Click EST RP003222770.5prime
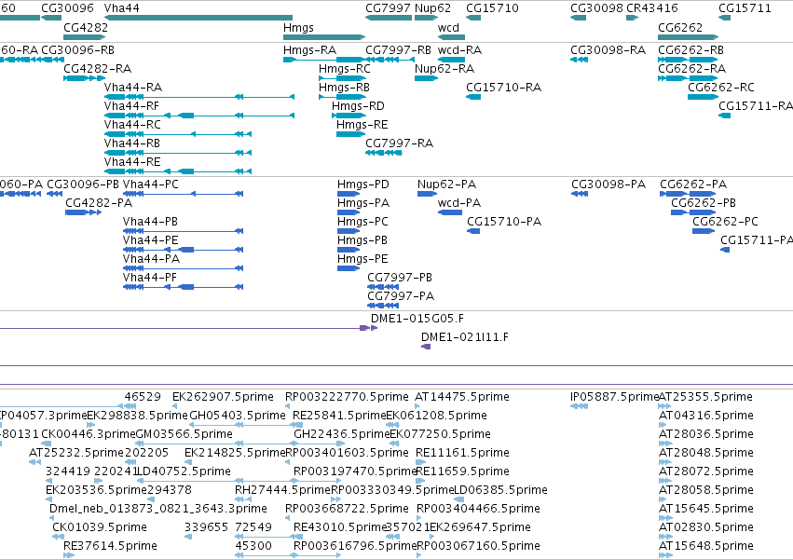Viewport: 793px width, 560px height. (287, 406)
